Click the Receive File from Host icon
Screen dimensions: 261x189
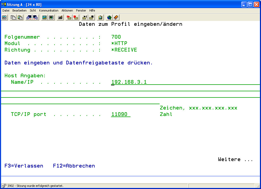point(36,17)
